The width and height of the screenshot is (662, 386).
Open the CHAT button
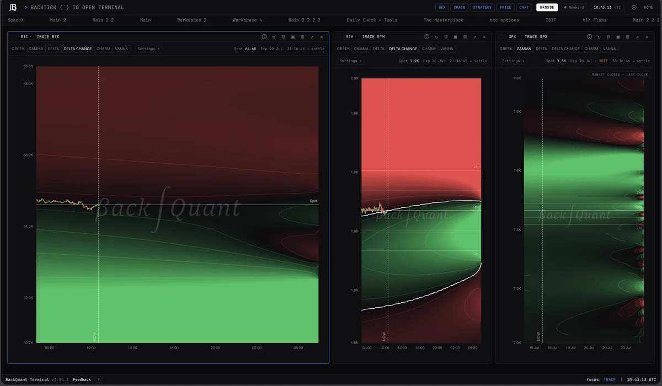point(524,7)
